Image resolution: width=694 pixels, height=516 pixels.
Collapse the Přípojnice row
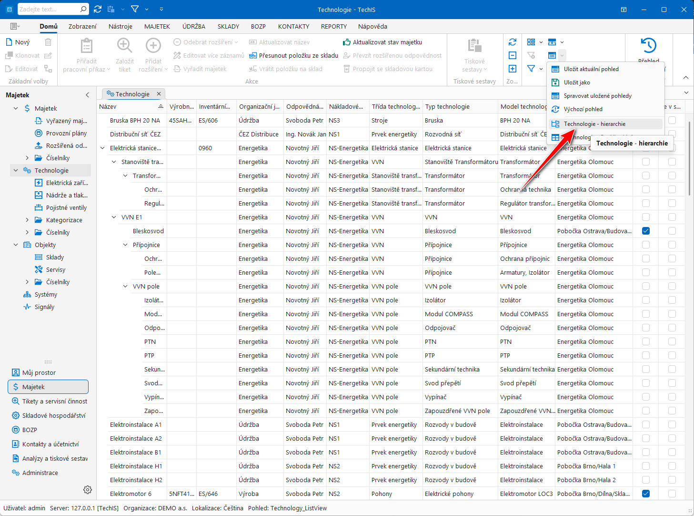[x=125, y=245]
